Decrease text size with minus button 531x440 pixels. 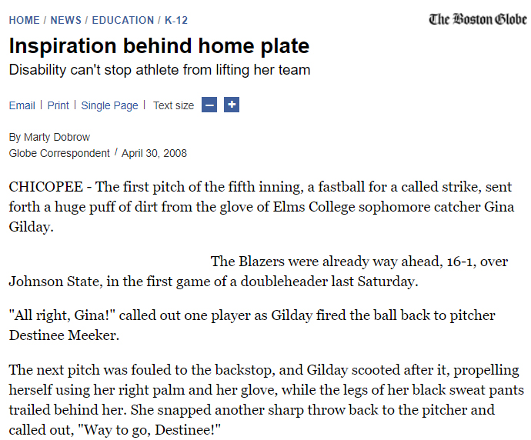[x=209, y=105]
